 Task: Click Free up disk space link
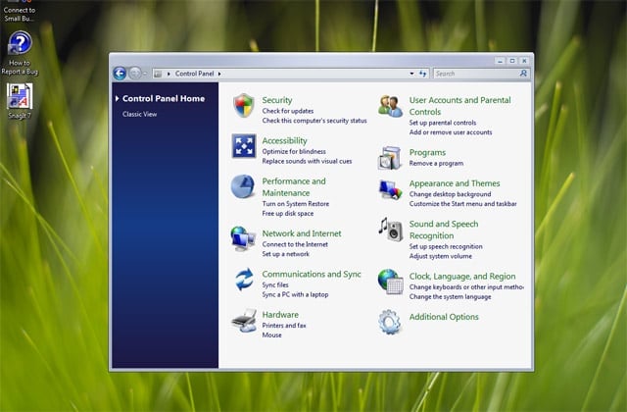pos(288,214)
